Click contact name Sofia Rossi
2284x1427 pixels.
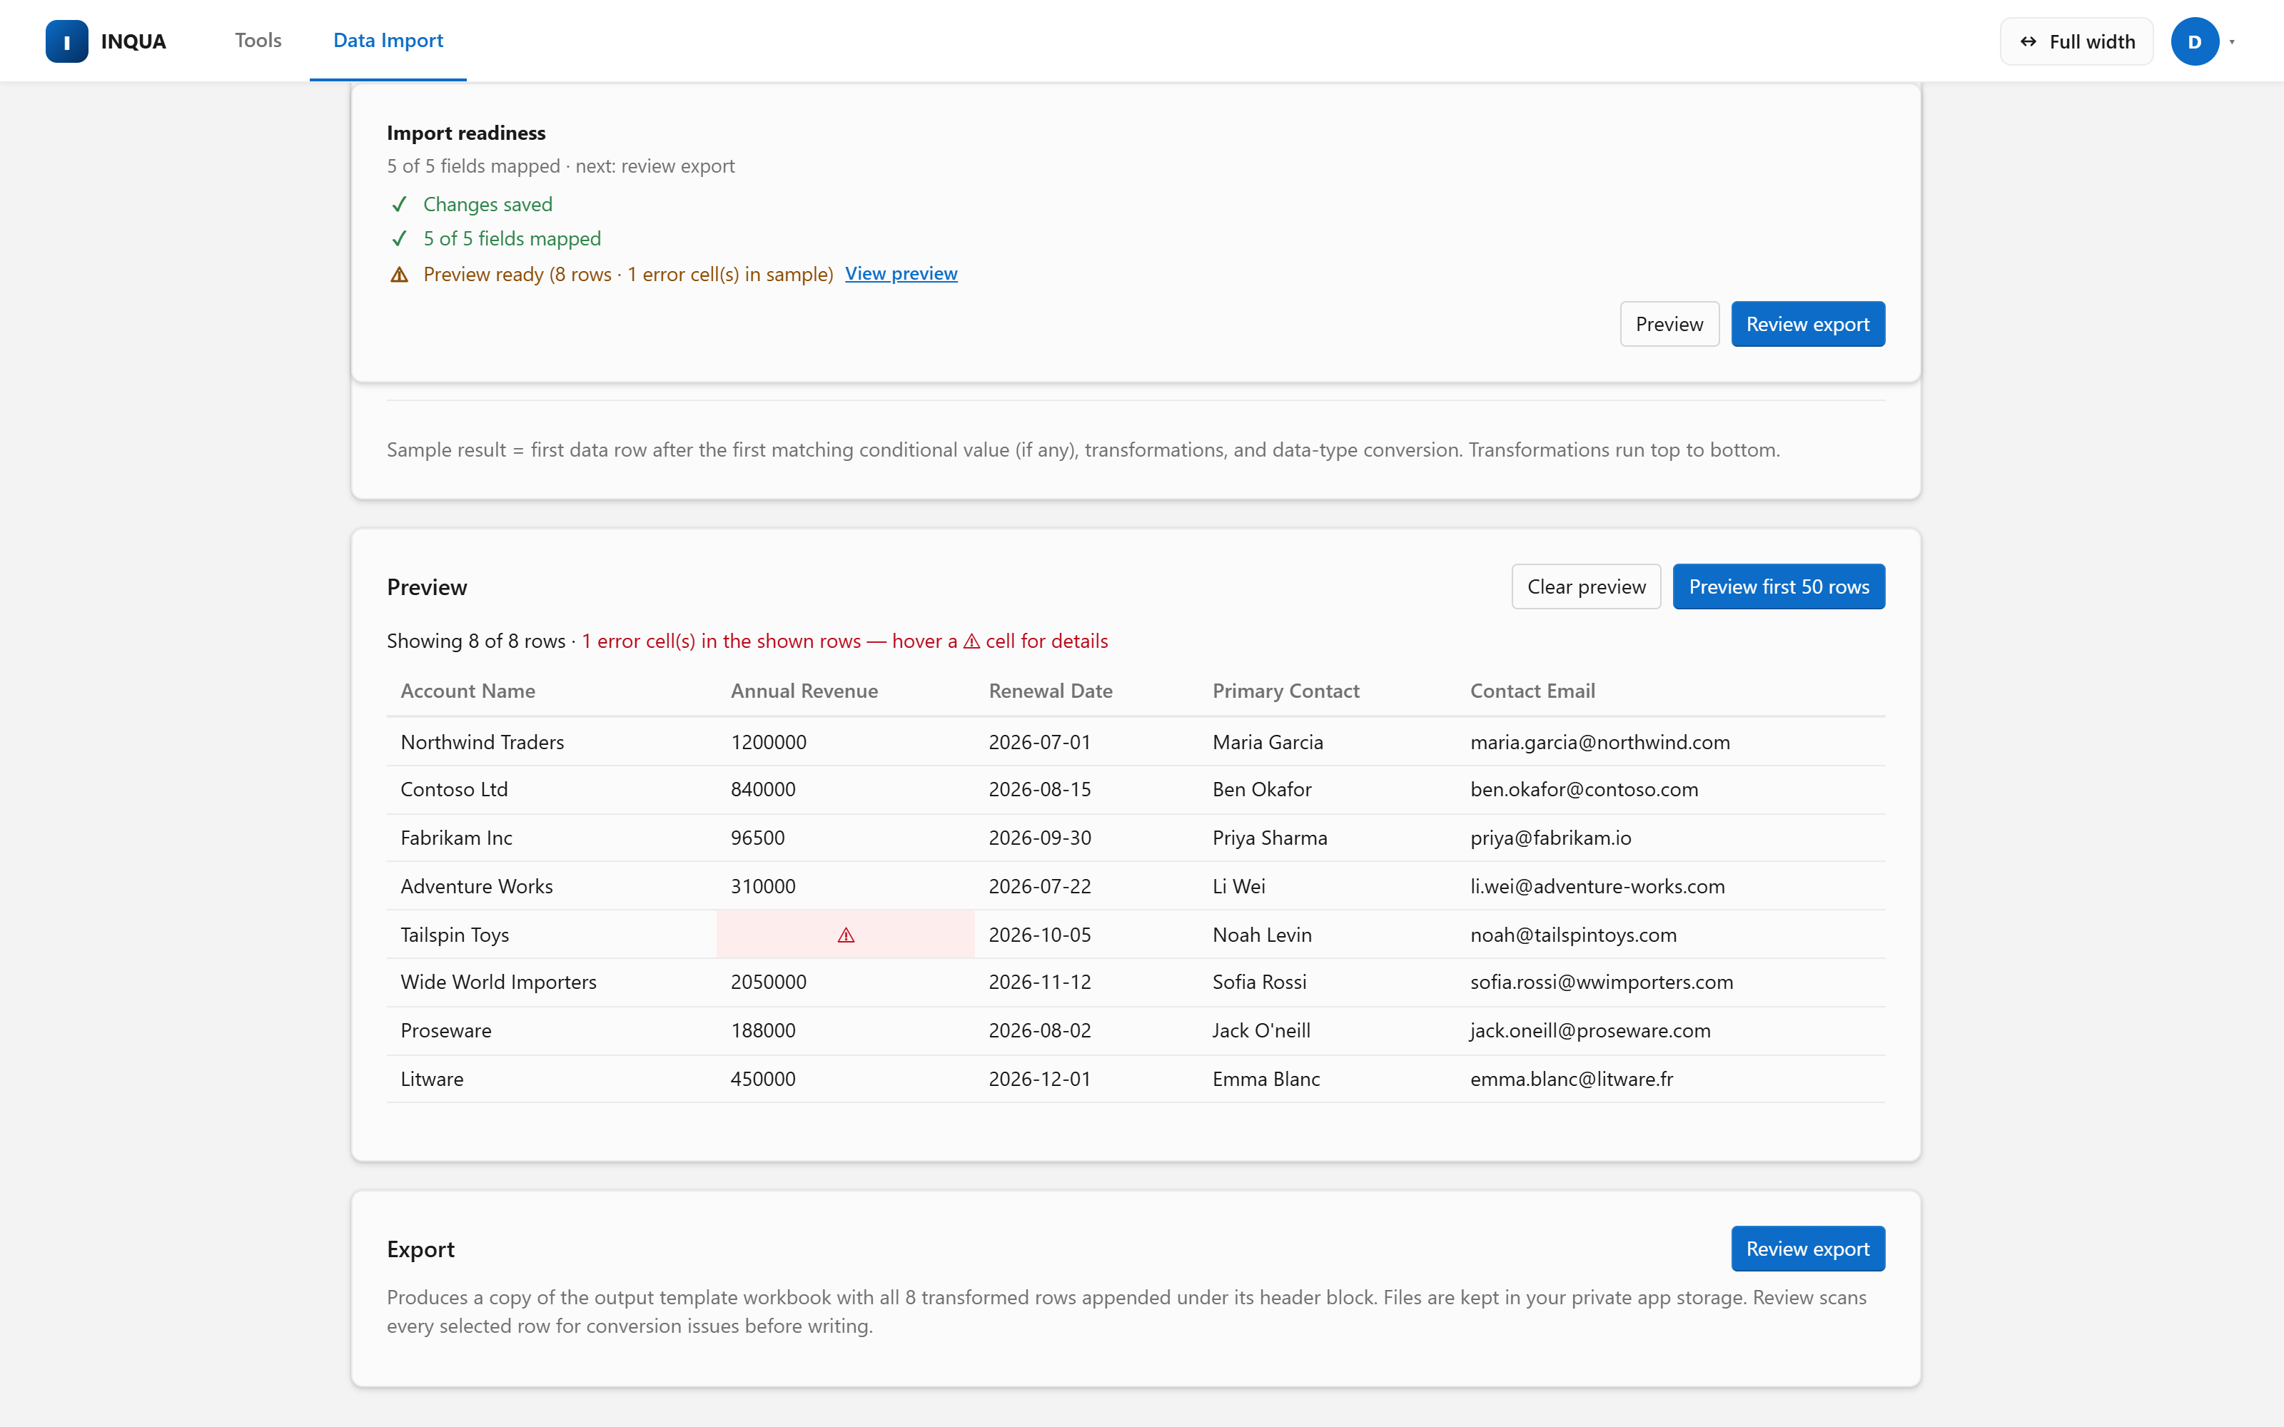[x=1259, y=982]
